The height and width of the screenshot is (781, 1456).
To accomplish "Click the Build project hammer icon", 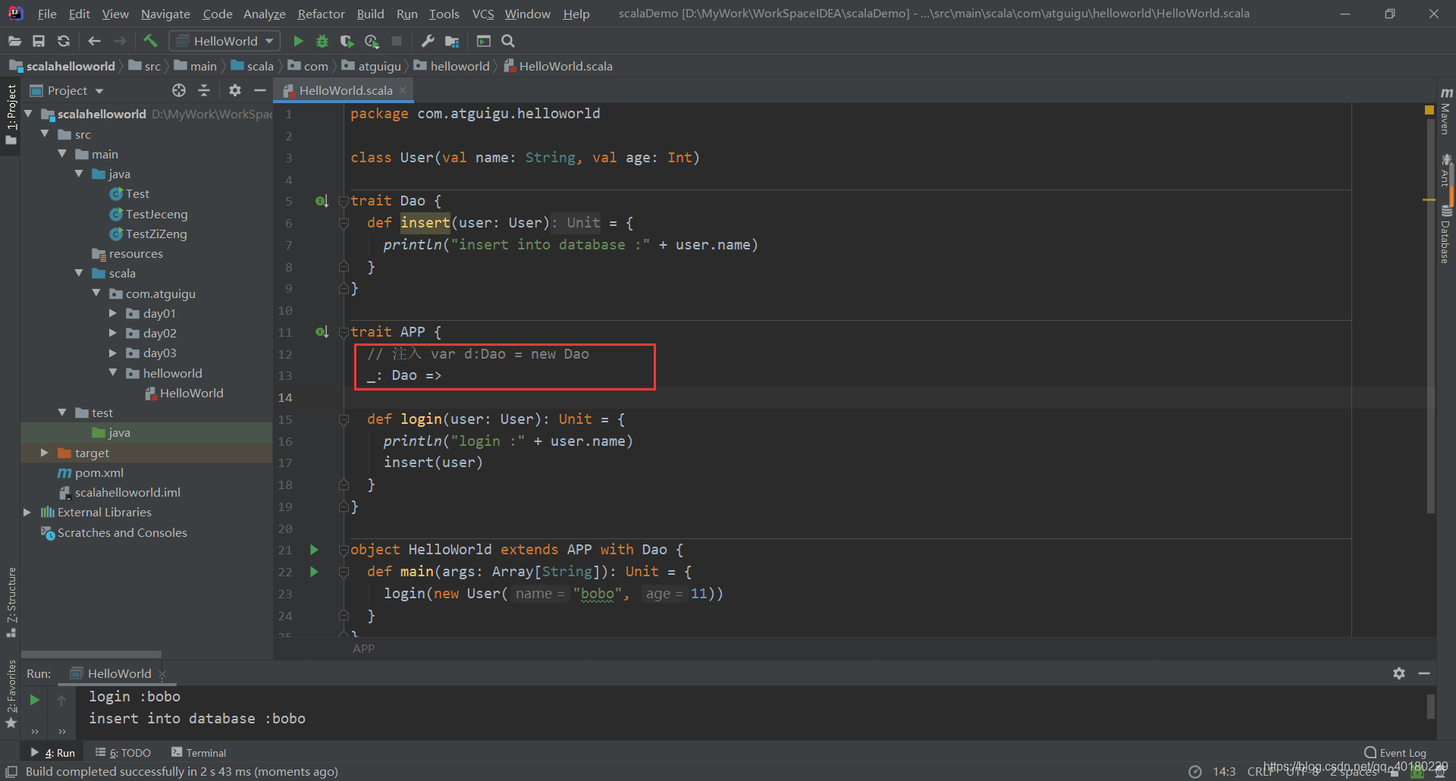I will coord(150,41).
